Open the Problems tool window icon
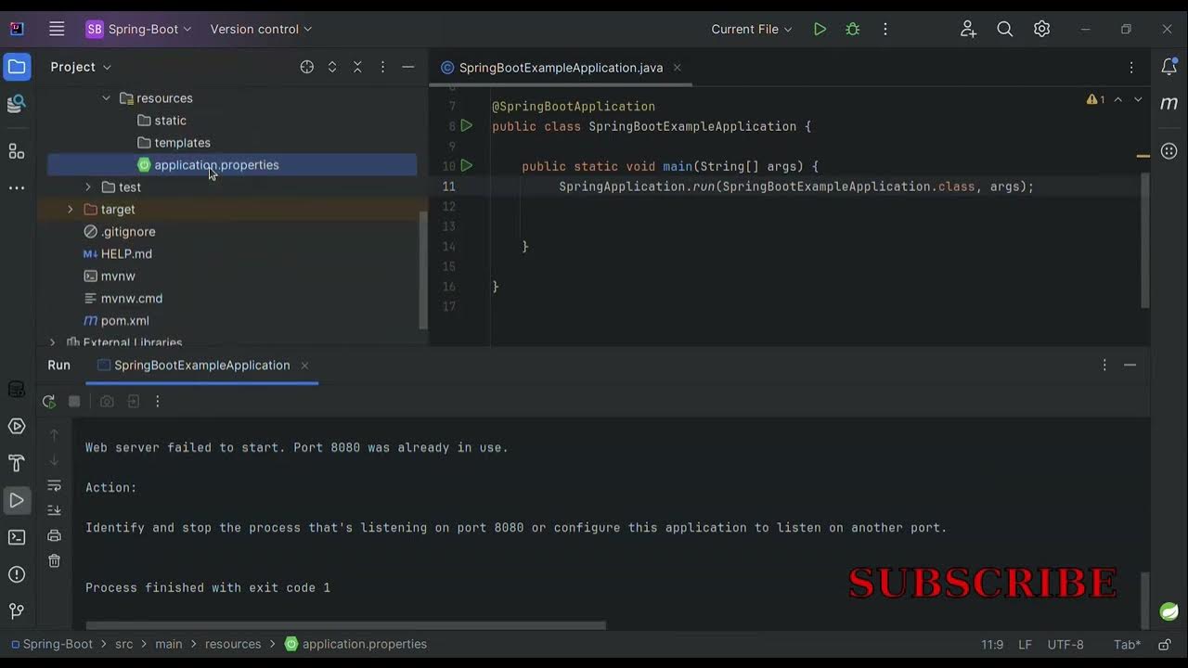The height and width of the screenshot is (668, 1188). coord(17,574)
